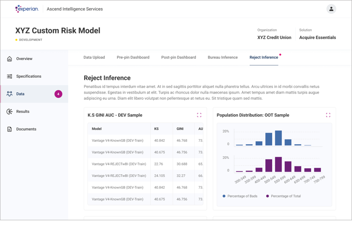Click the Documents file icon
Viewport: 352px width, 237px height.
click(9, 129)
